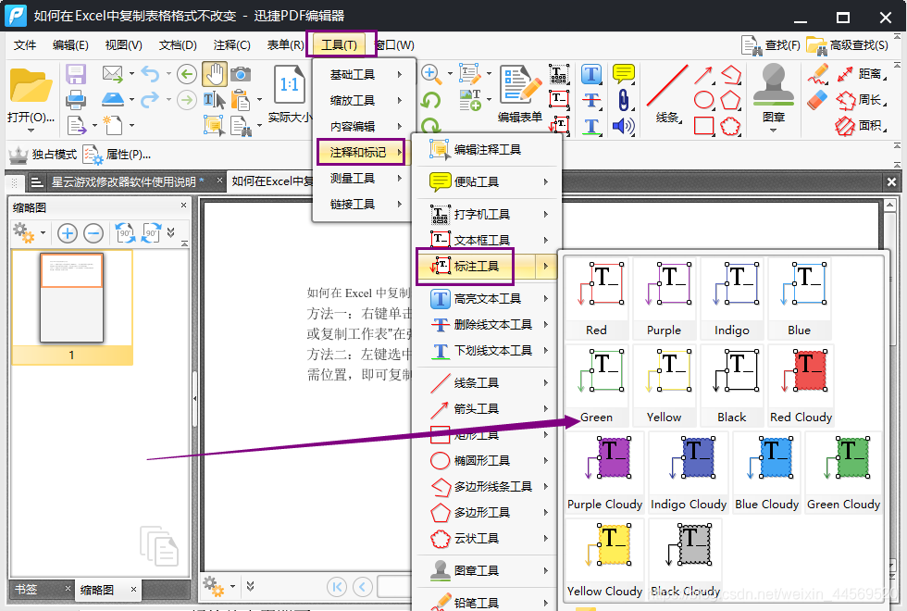
Task: Choose Edit Comment Tool (编辑注释工具) entry
Action: [x=487, y=150]
